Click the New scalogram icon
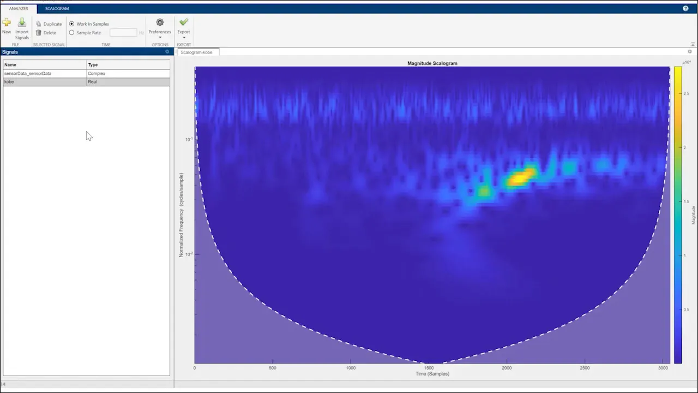Viewport: 698px width, 393px height. 7,22
